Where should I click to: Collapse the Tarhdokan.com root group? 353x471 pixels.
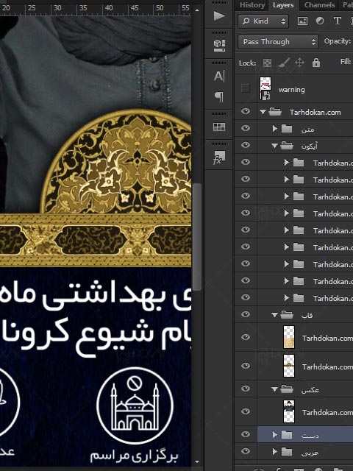click(263, 112)
